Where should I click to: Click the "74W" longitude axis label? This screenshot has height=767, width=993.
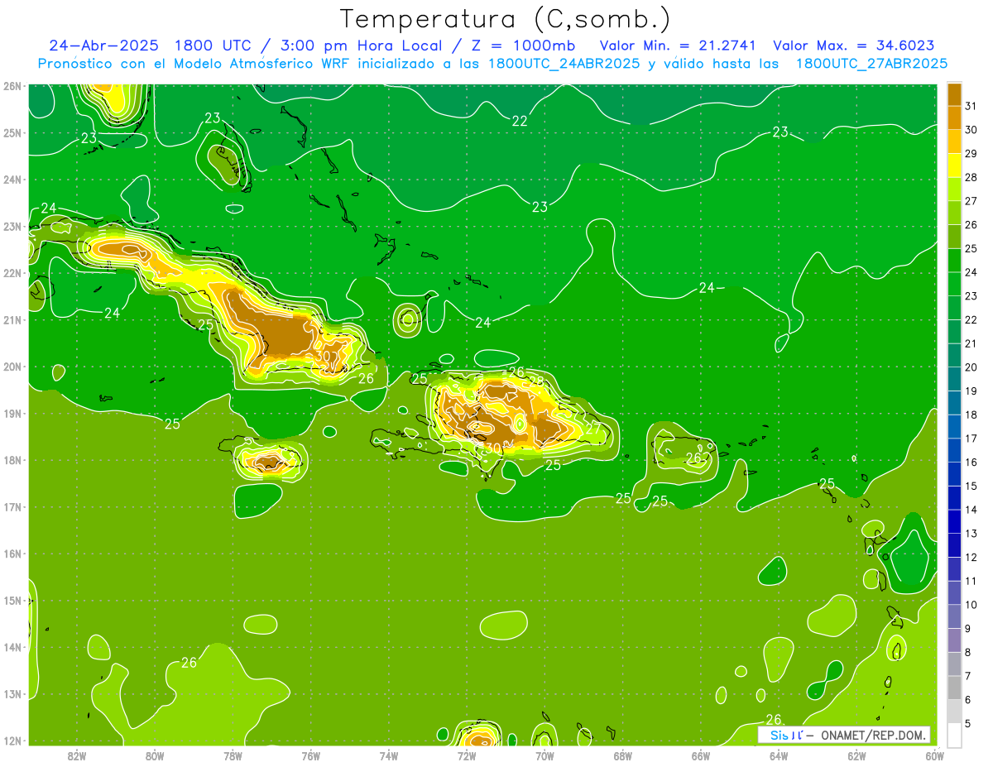tap(389, 755)
